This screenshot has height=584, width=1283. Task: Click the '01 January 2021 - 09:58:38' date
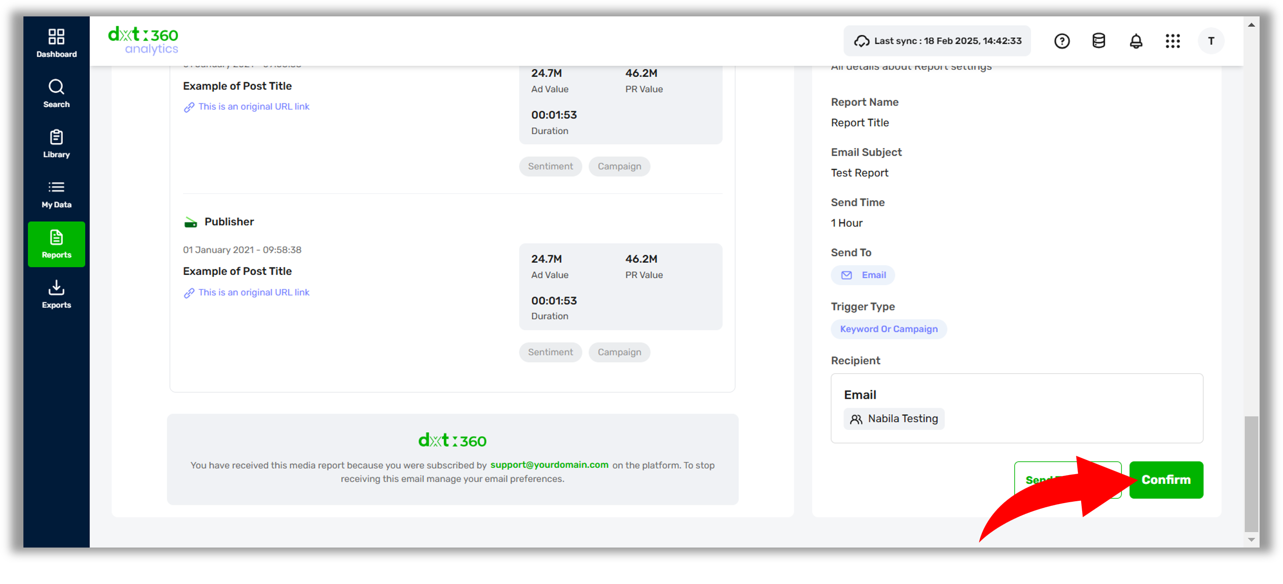(x=242, y=250)
